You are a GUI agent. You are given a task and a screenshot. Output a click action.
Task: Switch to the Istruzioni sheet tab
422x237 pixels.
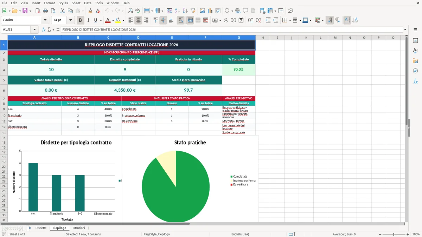coord(79,228)
